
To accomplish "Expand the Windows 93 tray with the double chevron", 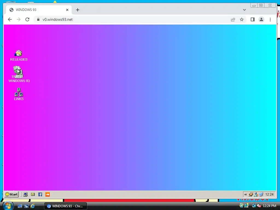I will (246, 194).
